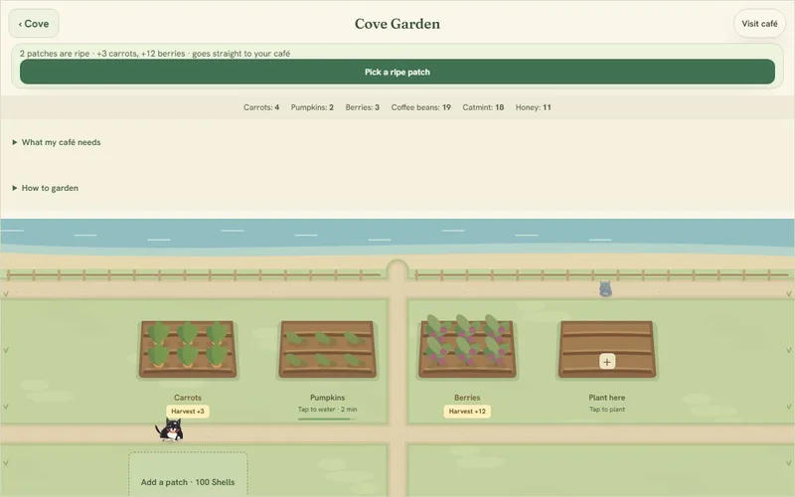
Task: Click the Carrots: 4 inventory count
Action: (261, 107)
